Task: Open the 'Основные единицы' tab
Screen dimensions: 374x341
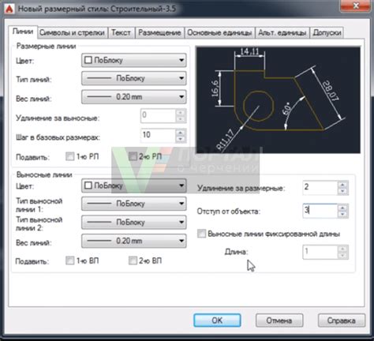Action: point(219,33)
